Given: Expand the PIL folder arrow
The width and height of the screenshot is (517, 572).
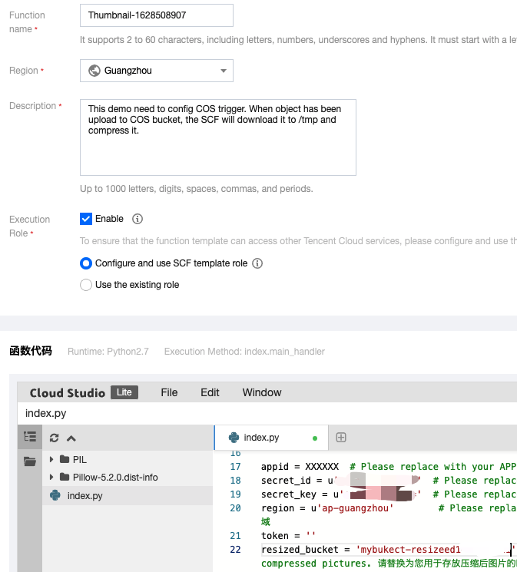Looking at the screenshot, I should click(x=51, y=459).
